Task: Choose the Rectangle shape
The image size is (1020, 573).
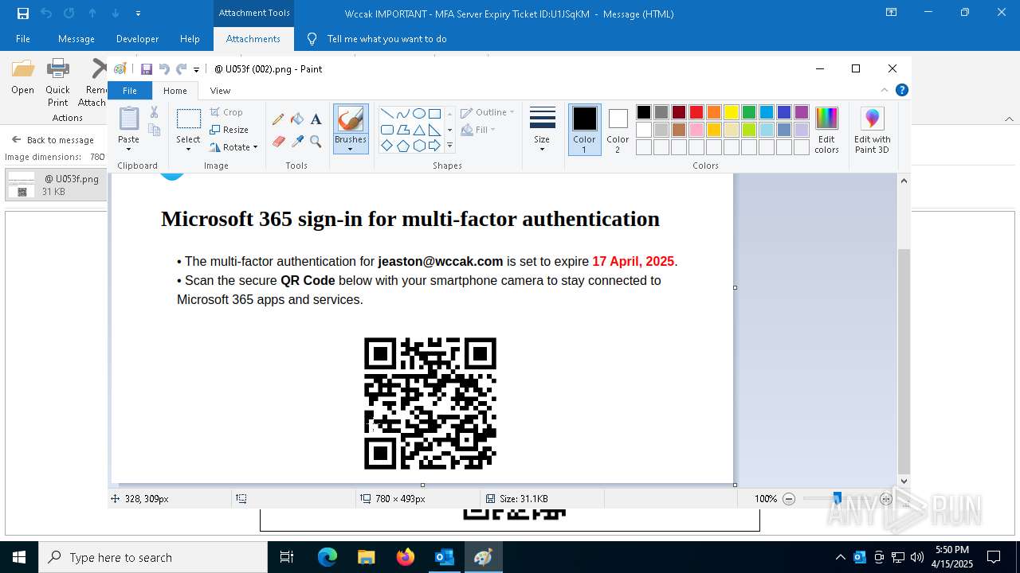Action: pyautogui.click(x=435, y=113)
